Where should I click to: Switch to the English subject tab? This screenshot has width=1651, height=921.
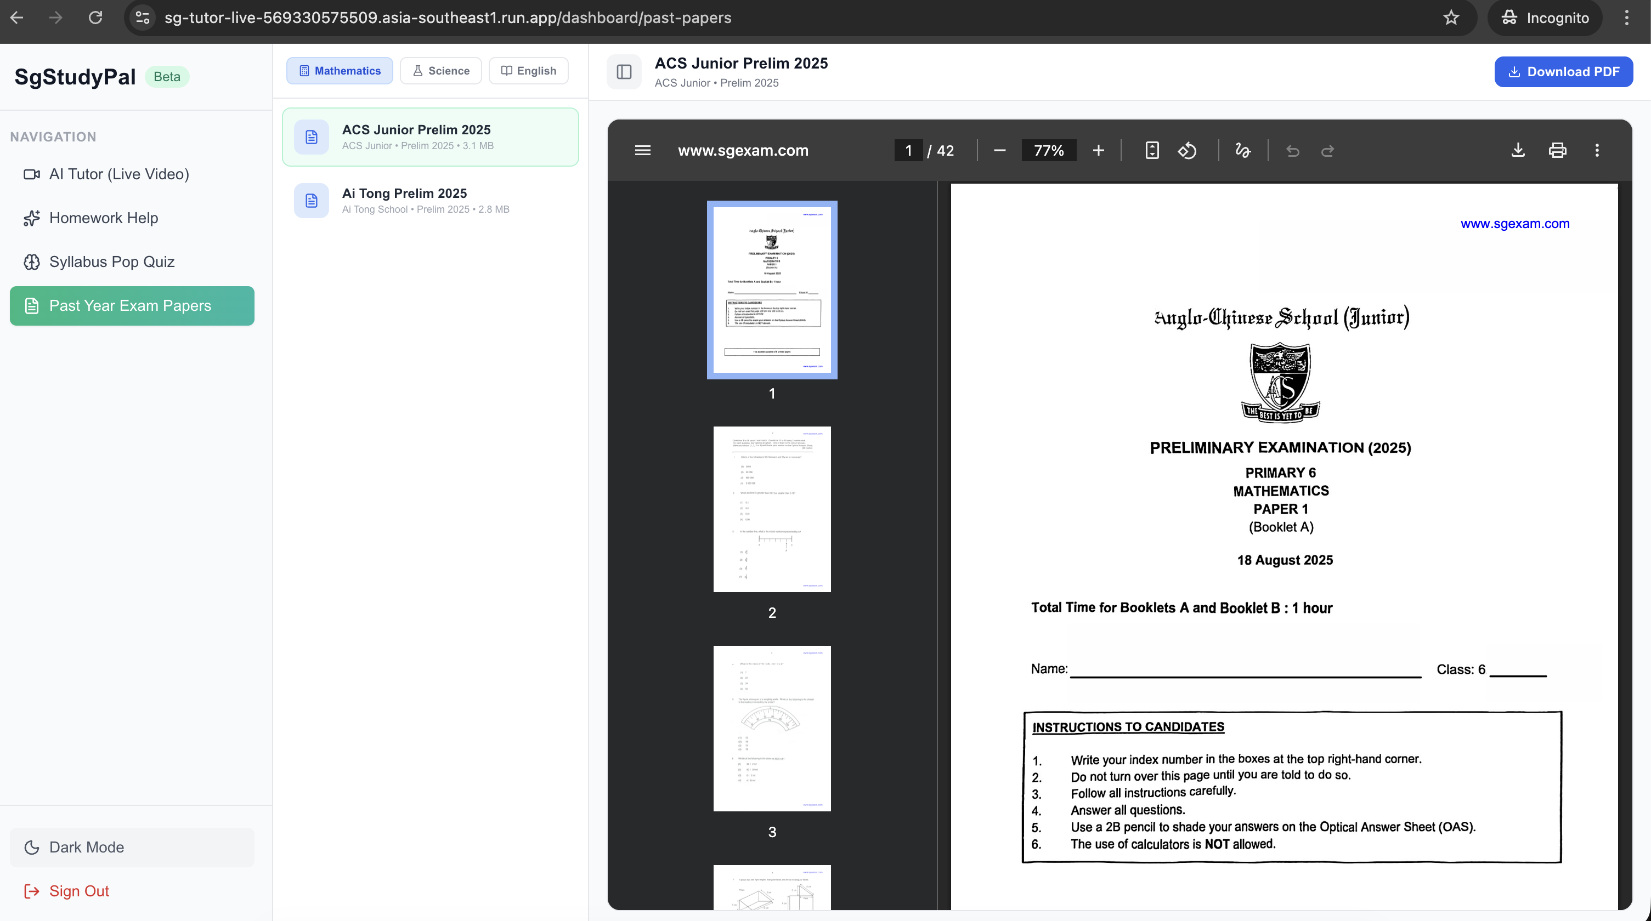coord(528,71)
